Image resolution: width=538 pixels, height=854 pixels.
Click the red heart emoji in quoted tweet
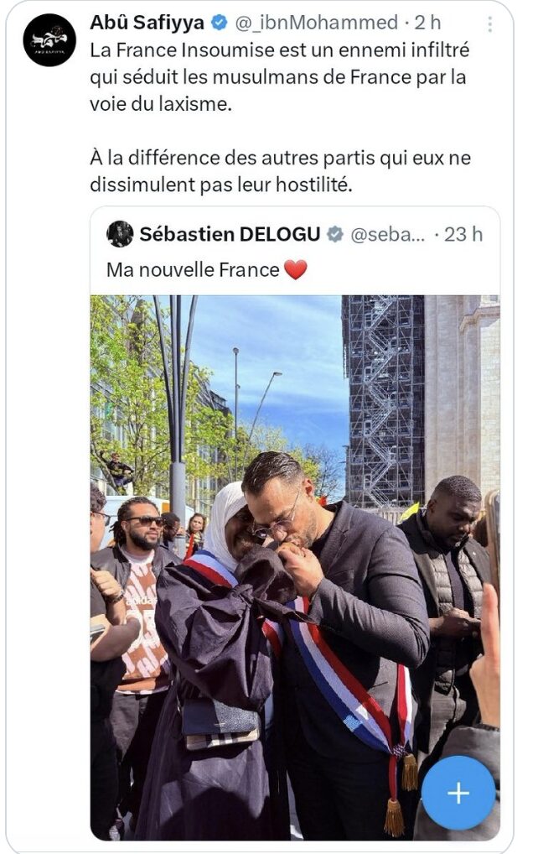click(295, 269)
